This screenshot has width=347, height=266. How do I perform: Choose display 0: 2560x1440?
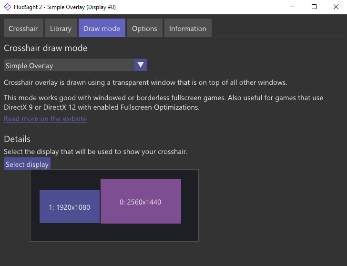(x=141, y=202)
